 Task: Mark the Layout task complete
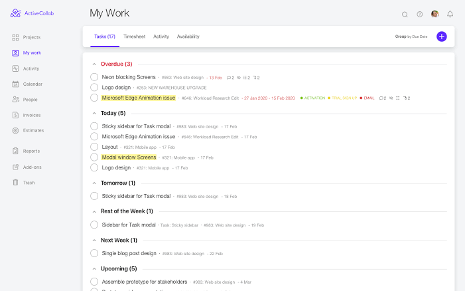94,147
